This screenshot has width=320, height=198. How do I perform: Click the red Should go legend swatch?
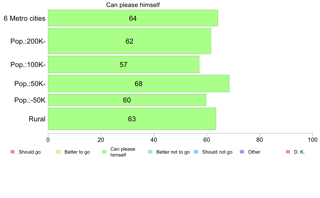click(x=13, y=152)
